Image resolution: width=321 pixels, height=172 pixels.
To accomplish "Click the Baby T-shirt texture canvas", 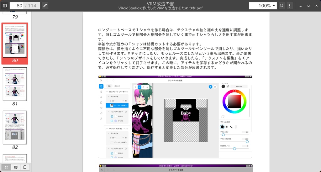I will (186, 120).
